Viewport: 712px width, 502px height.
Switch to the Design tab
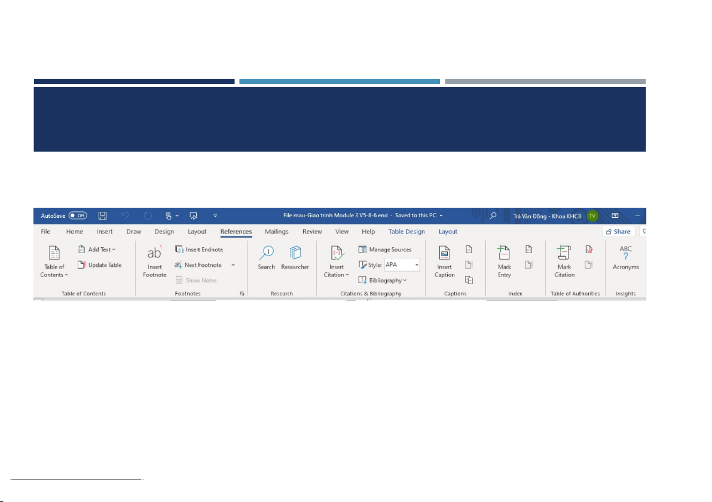point(164,232)
